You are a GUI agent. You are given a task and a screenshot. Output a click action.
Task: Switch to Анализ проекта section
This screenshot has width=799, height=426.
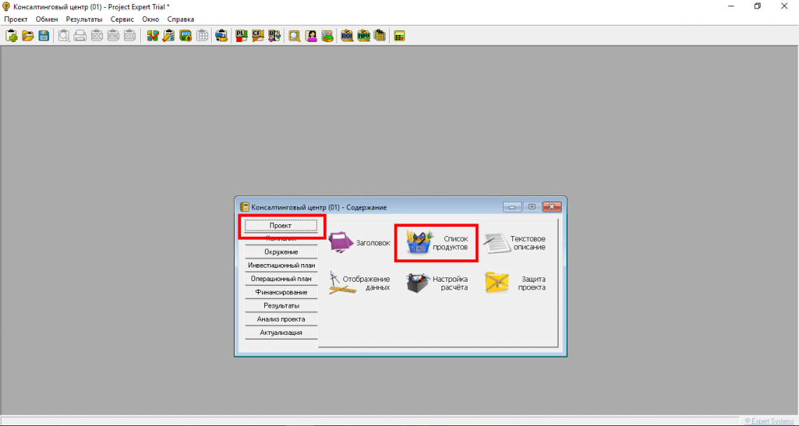click(x=281, y=319)
